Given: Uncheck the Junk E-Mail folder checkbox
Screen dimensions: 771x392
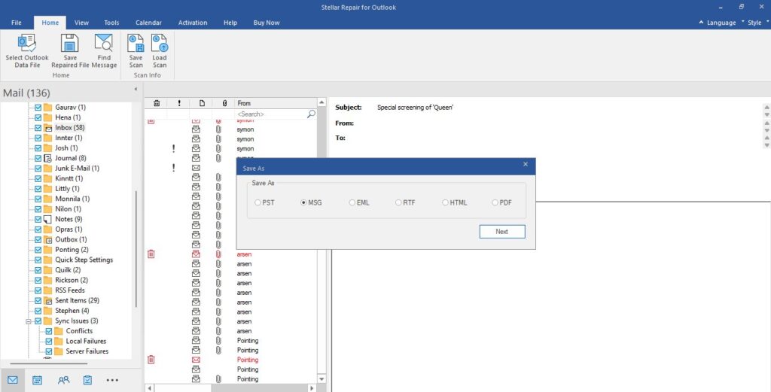Looking at the screenshot, I should pyautogui.click(x=38, y=168).
